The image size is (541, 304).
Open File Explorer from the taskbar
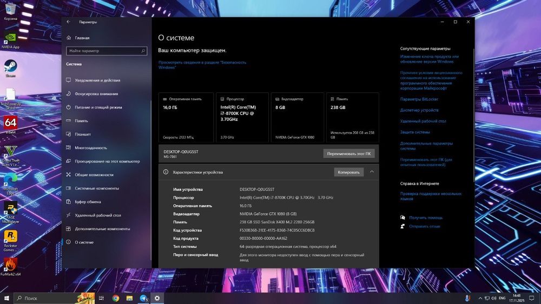click(x=129, y=298)
